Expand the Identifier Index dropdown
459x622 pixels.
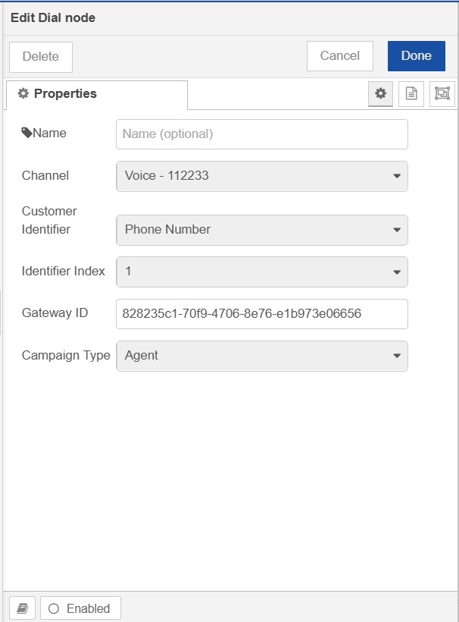(262, 272)
